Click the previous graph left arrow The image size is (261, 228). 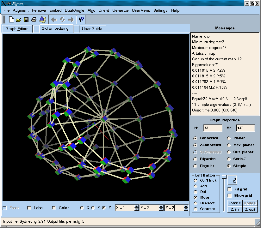coord(54,20)
